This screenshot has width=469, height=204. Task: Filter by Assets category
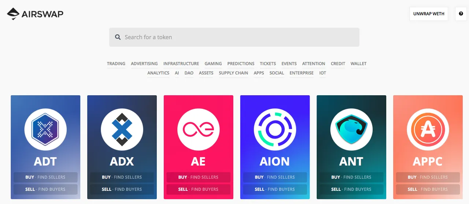206,73
